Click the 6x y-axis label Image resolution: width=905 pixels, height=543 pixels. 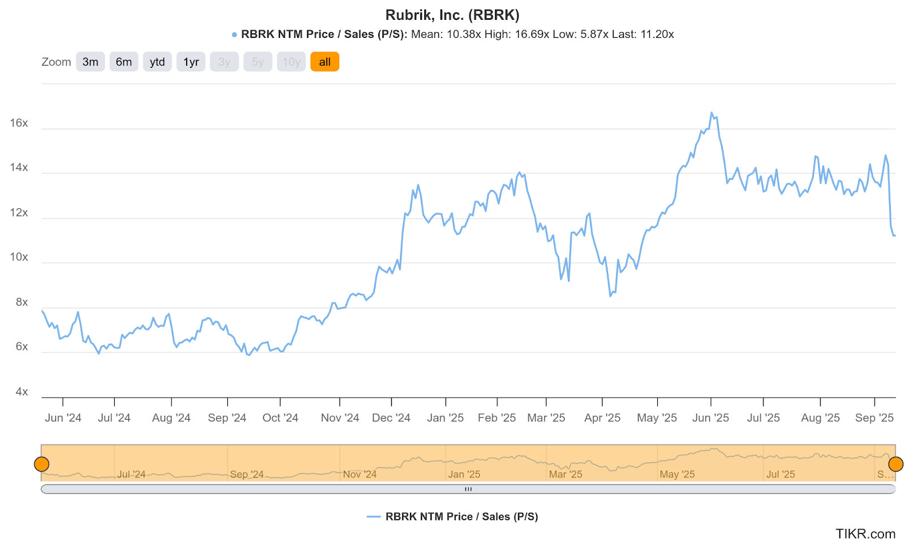coord(21,346)
